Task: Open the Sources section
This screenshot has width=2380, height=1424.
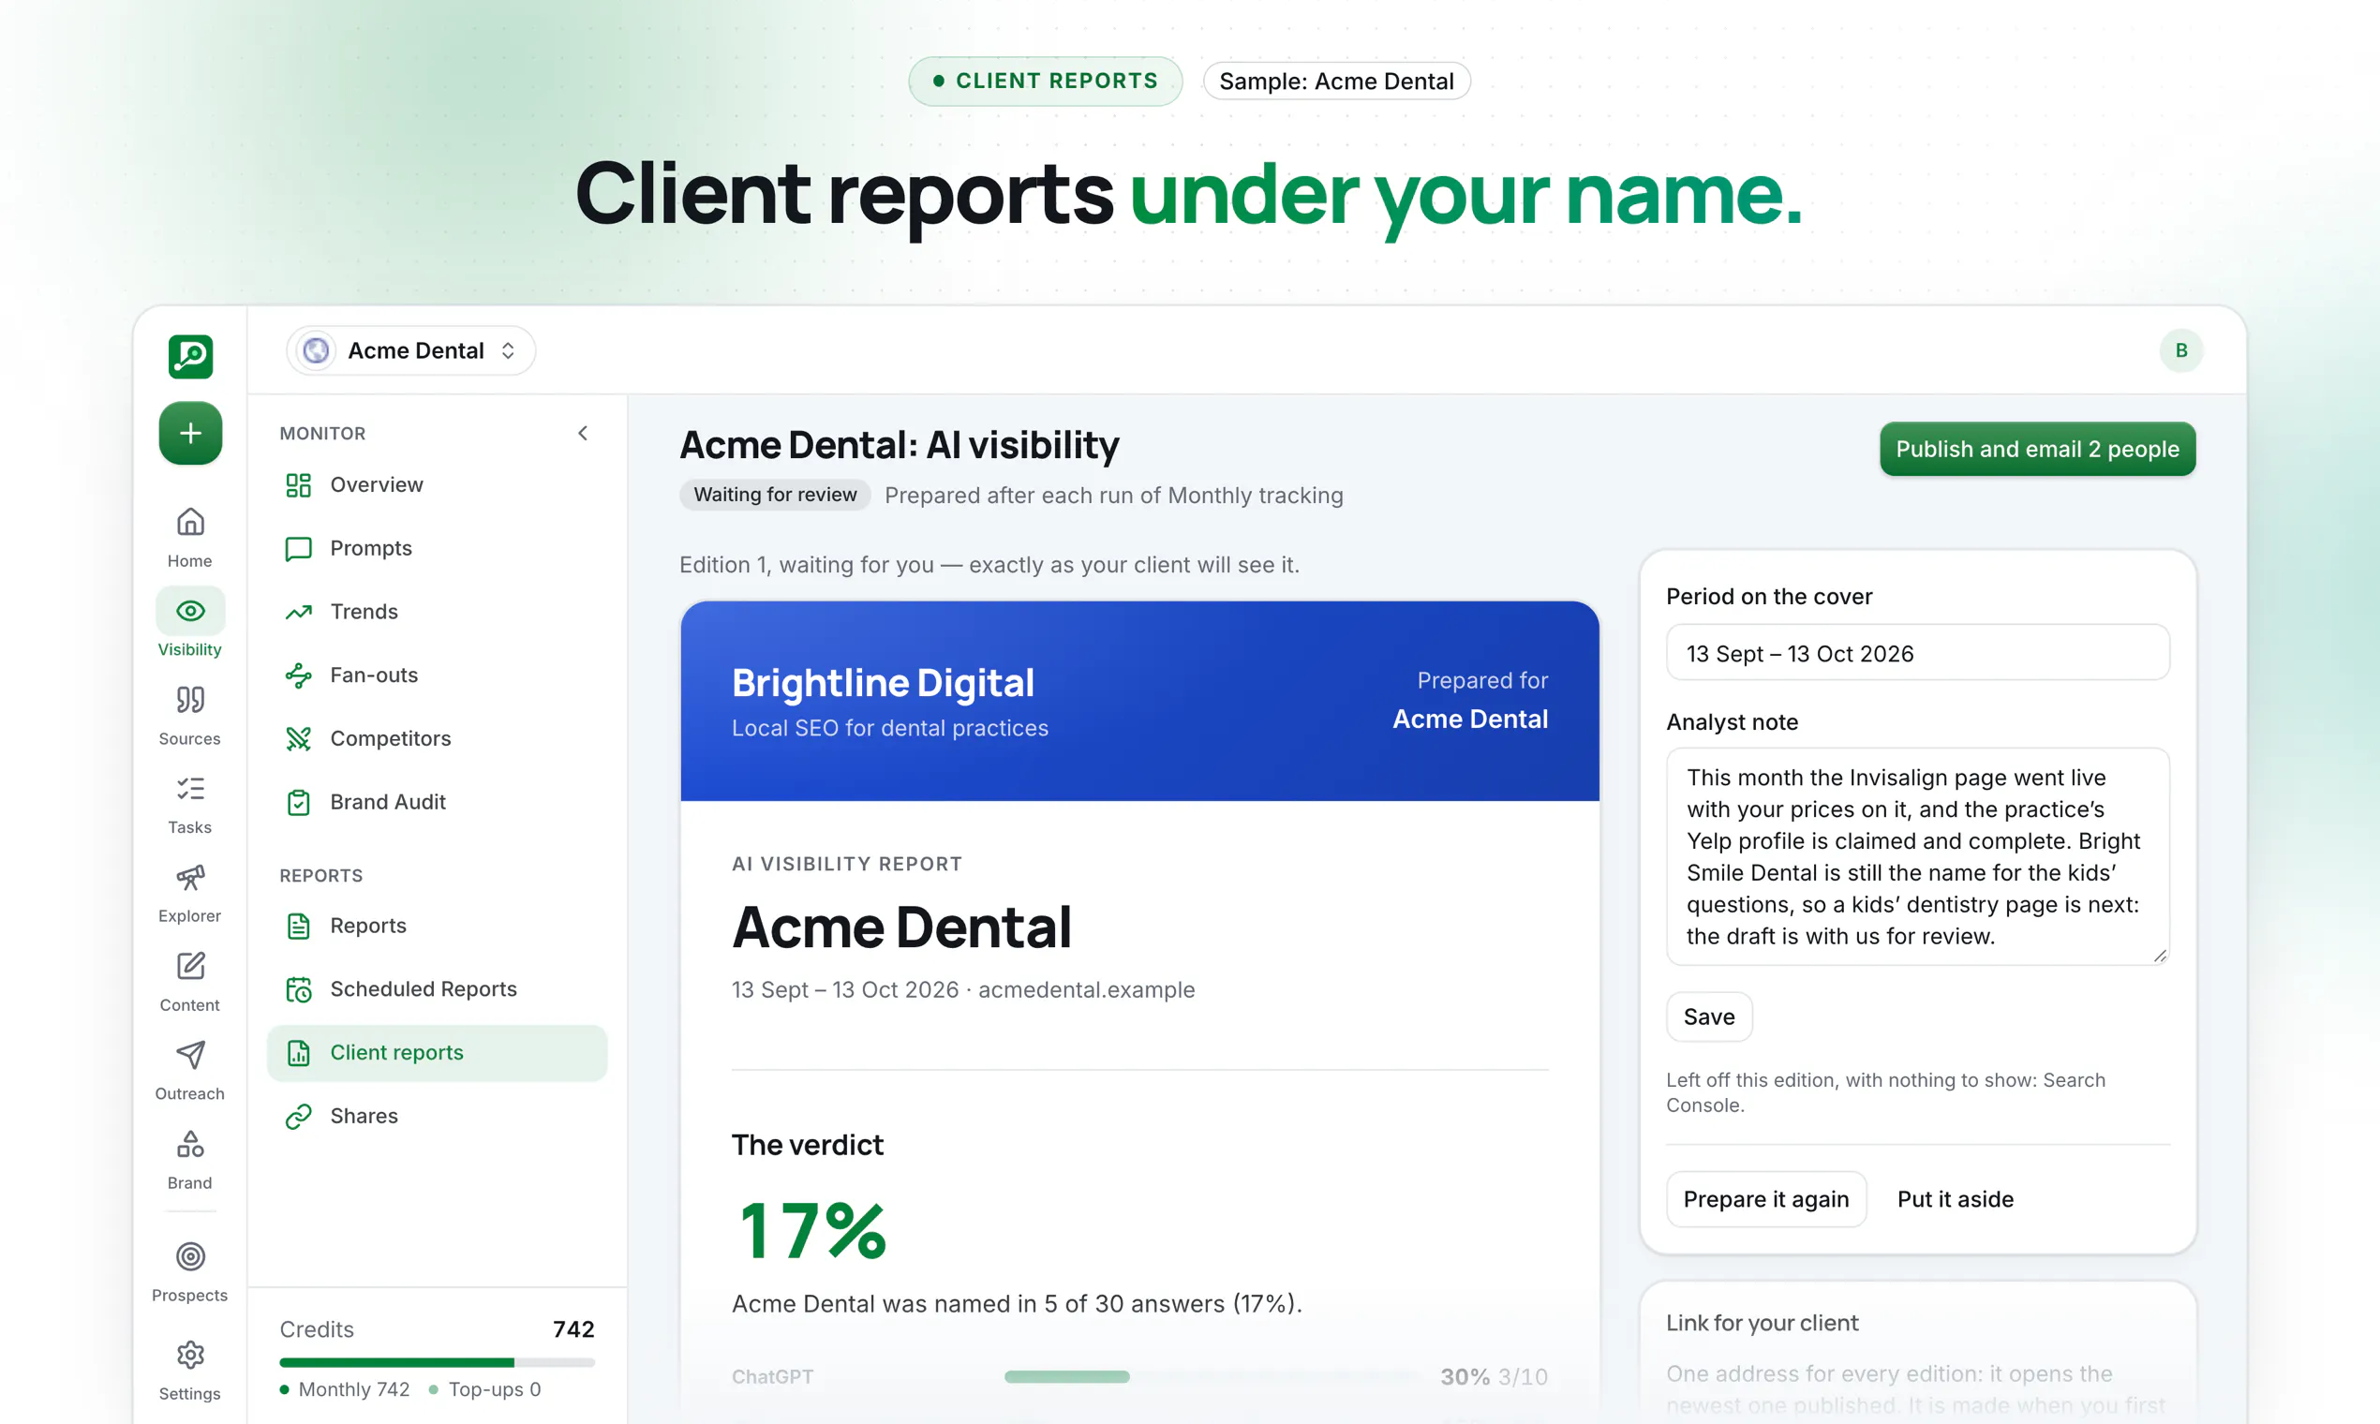Action: pyautogui.click(x=190, y=715)
